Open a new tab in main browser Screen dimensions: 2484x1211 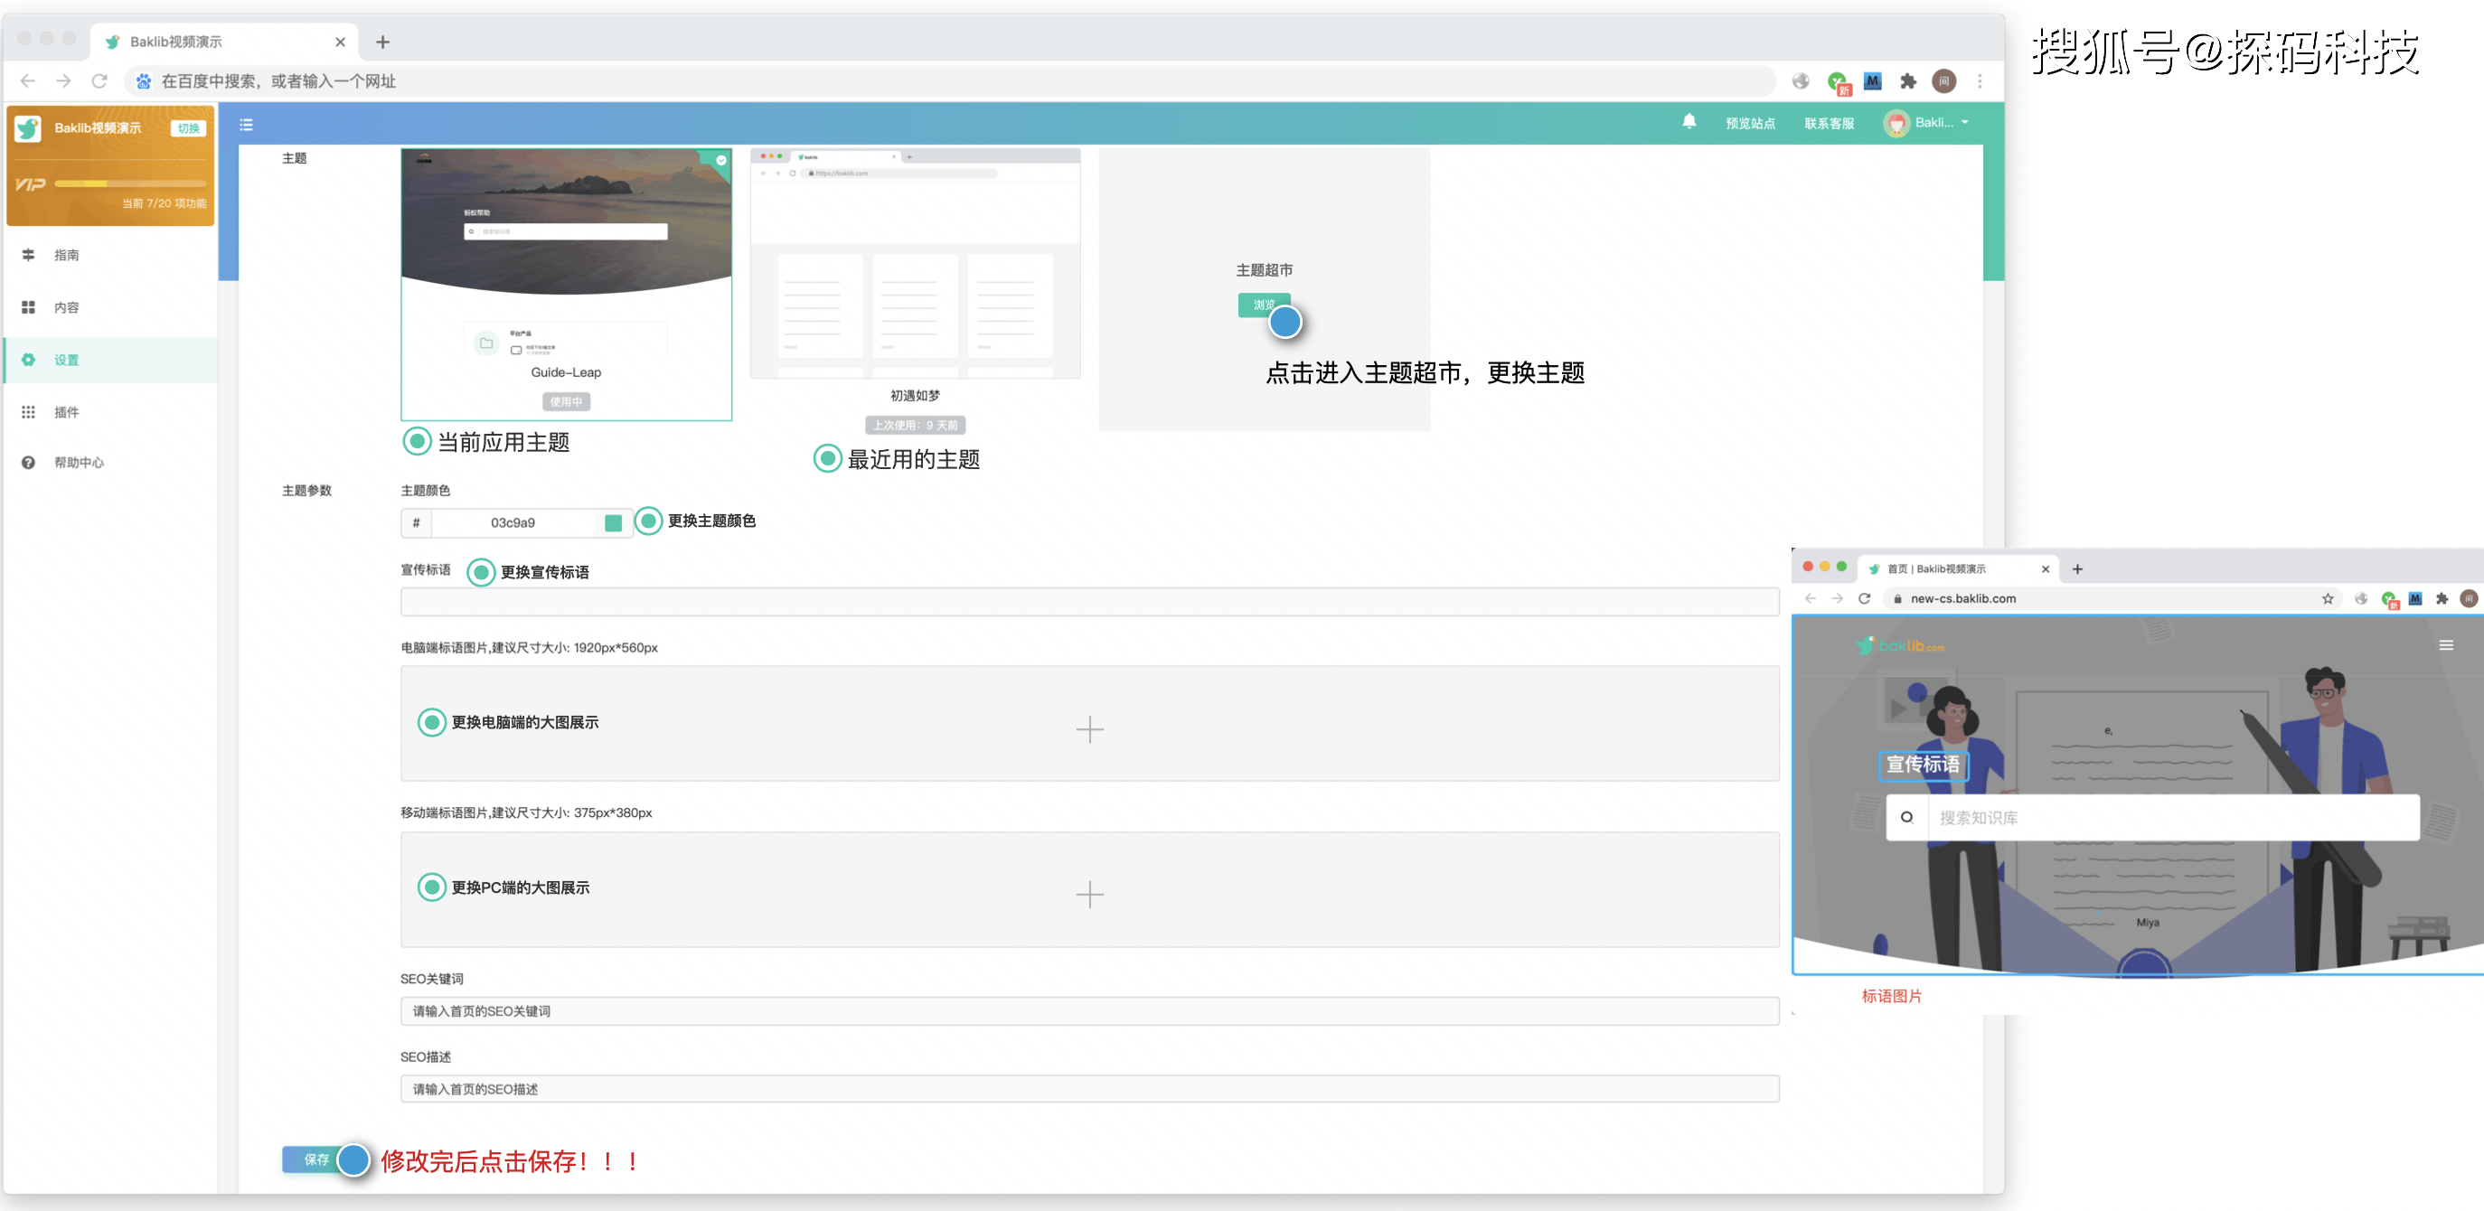(x=383, y=42)
